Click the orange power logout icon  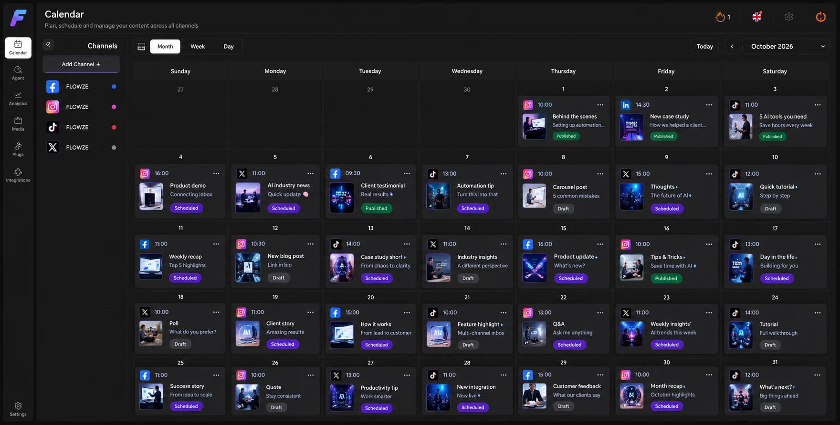[820, 17]
